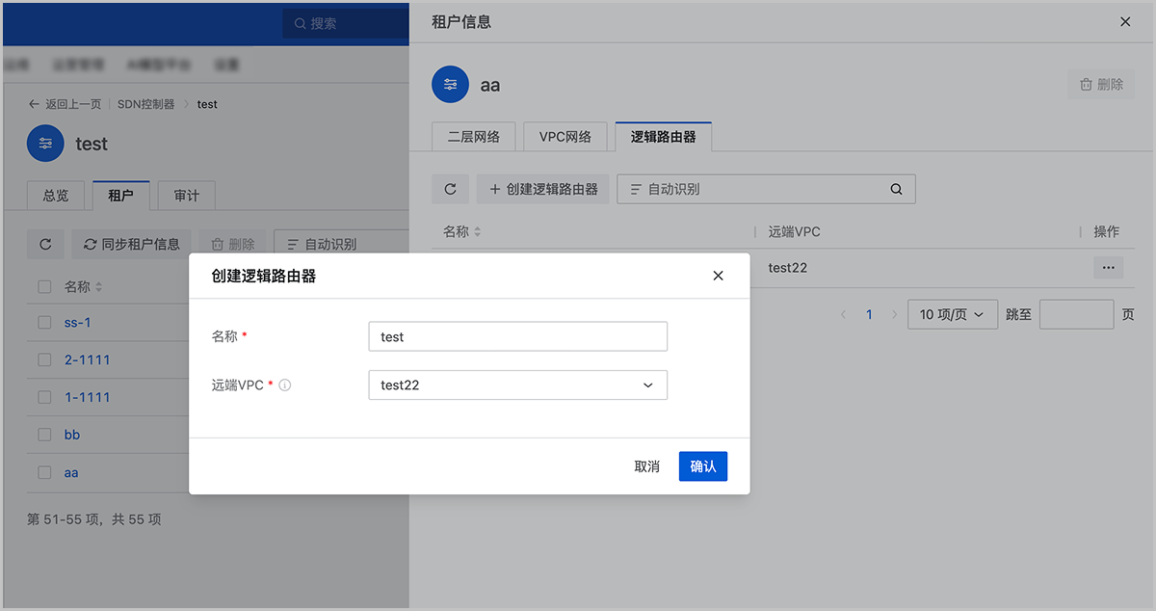Check the box next to tenant bb

(44, 435)
